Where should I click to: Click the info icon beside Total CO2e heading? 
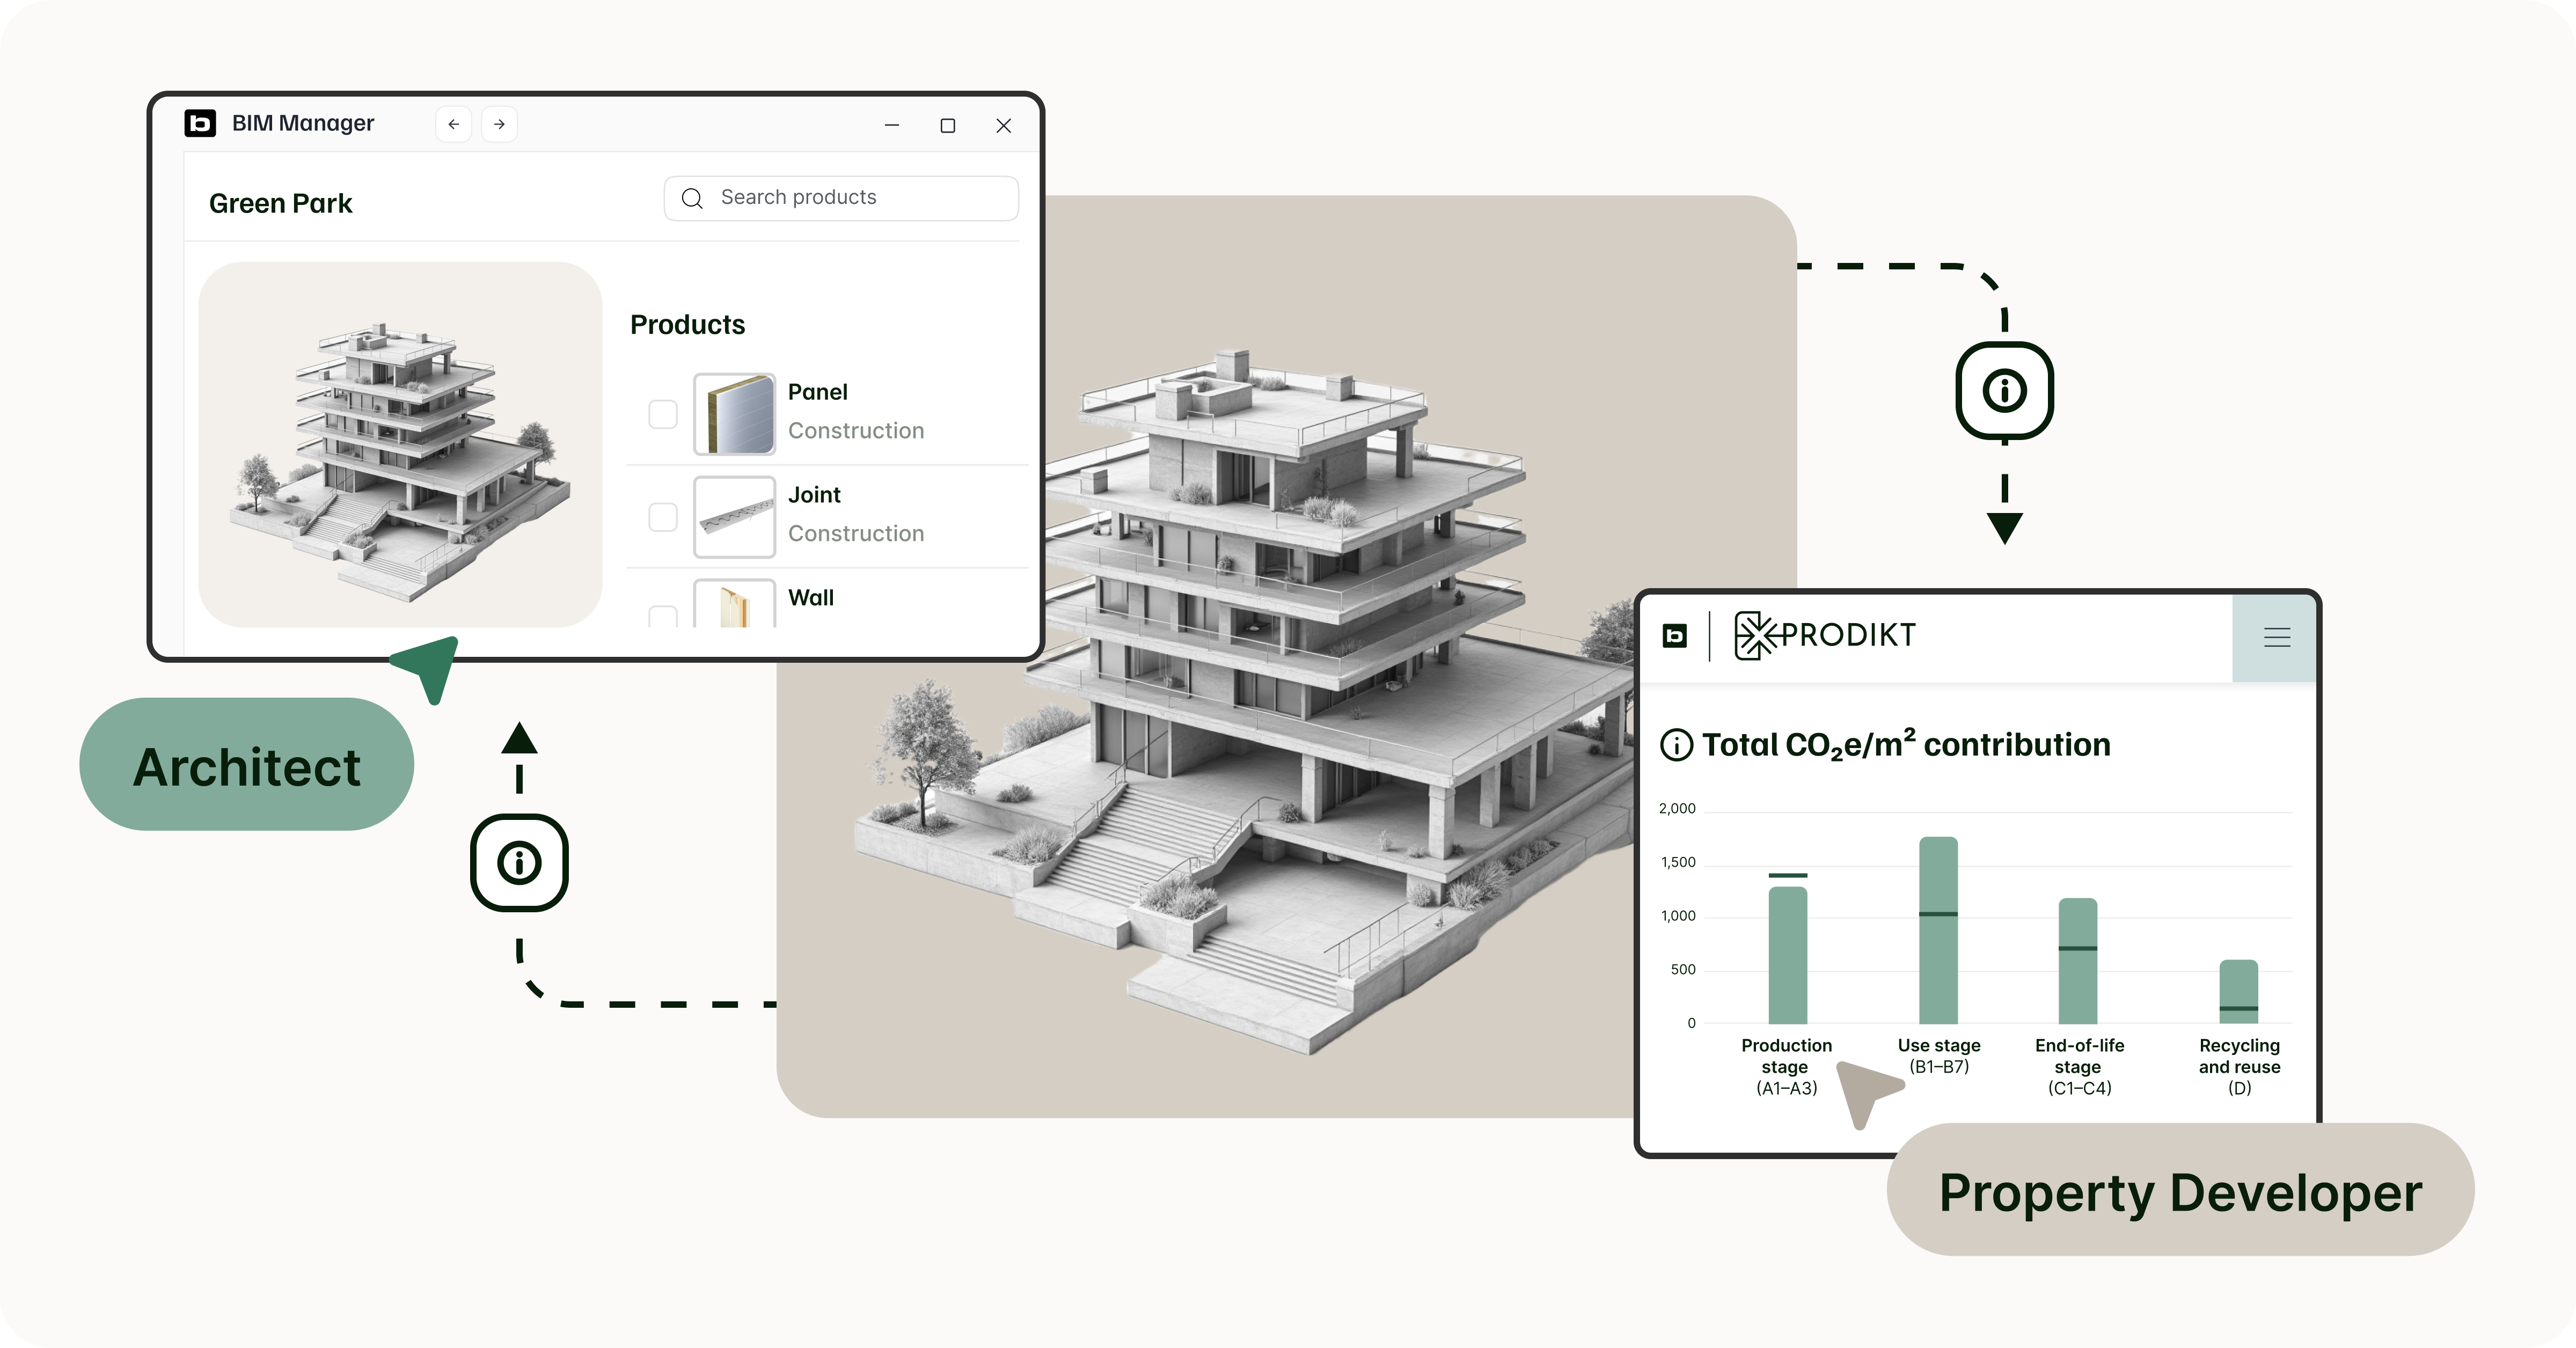(1676, 745)
